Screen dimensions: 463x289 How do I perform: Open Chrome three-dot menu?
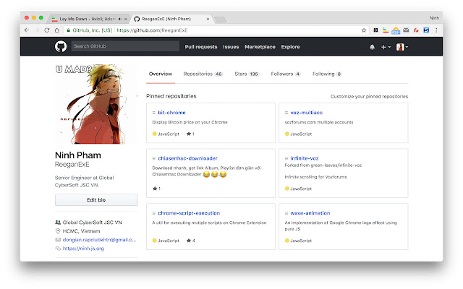coord(436,30)
